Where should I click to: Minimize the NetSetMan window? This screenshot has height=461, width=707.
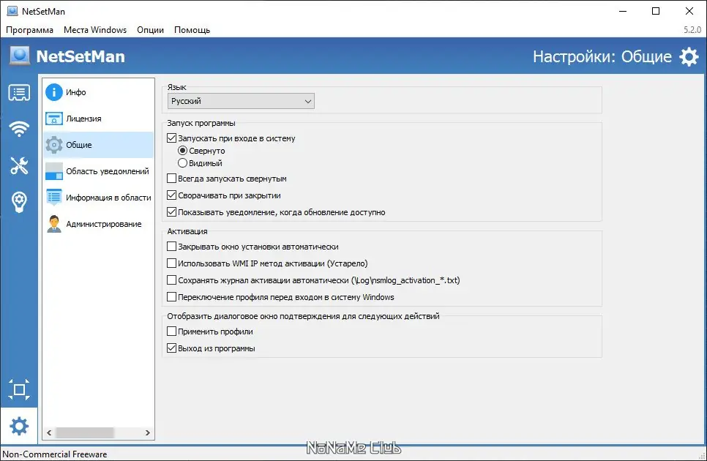click(x=623, y=11)
